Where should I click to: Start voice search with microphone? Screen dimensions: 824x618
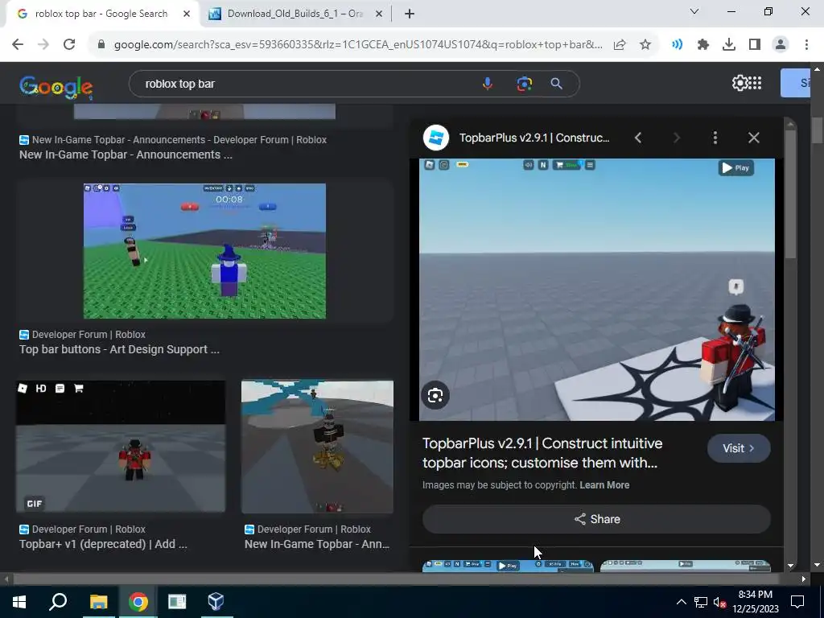tap(488, 84)
